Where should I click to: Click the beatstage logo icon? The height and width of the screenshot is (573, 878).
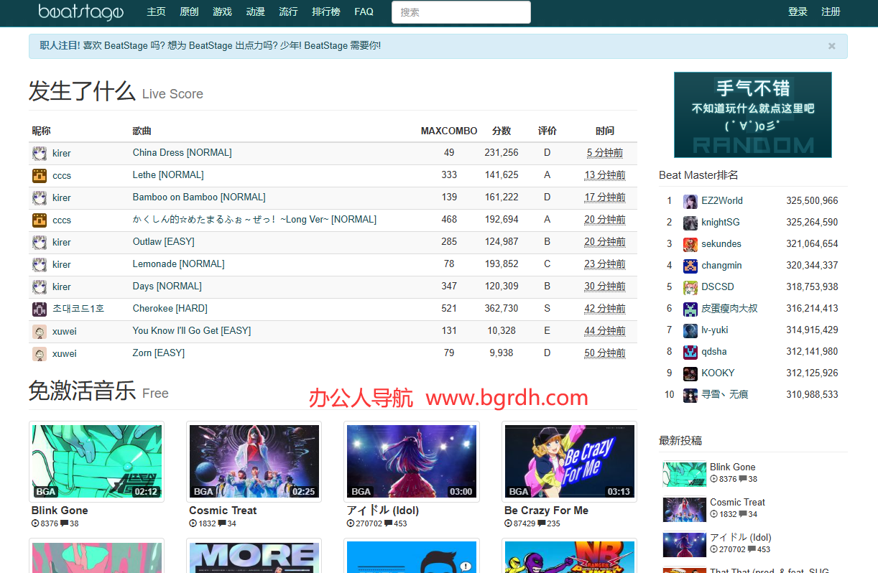[80, 12]
